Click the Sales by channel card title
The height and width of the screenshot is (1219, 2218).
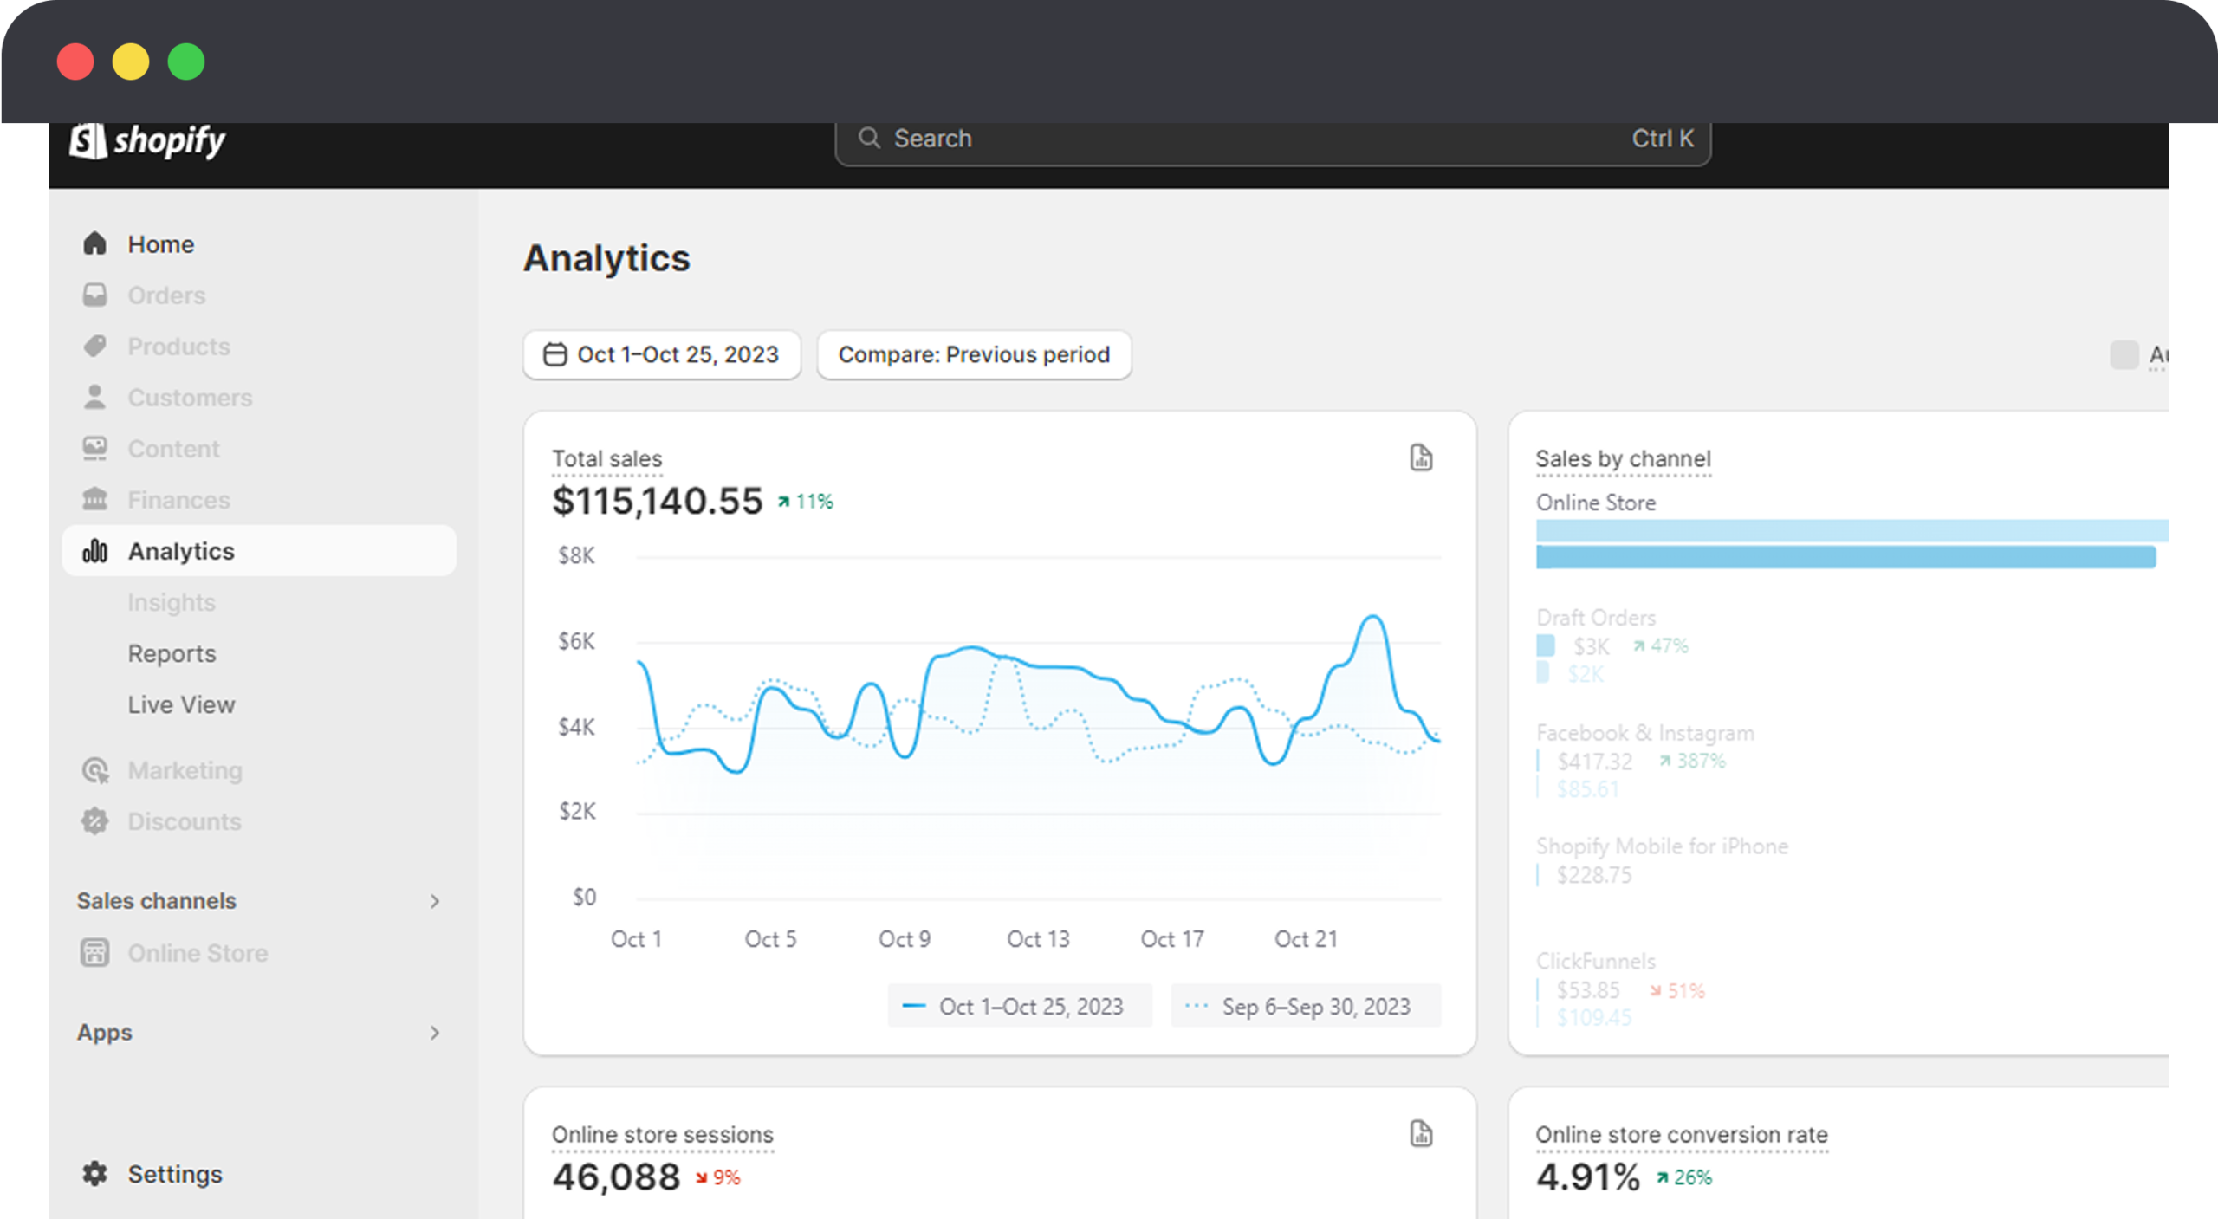tap(1623, 458)
